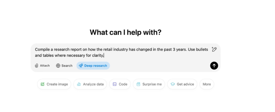The height and width of the screenshot is (112, 275).
Task: Pick the Code suggestion label
Action: click(123, 84)
